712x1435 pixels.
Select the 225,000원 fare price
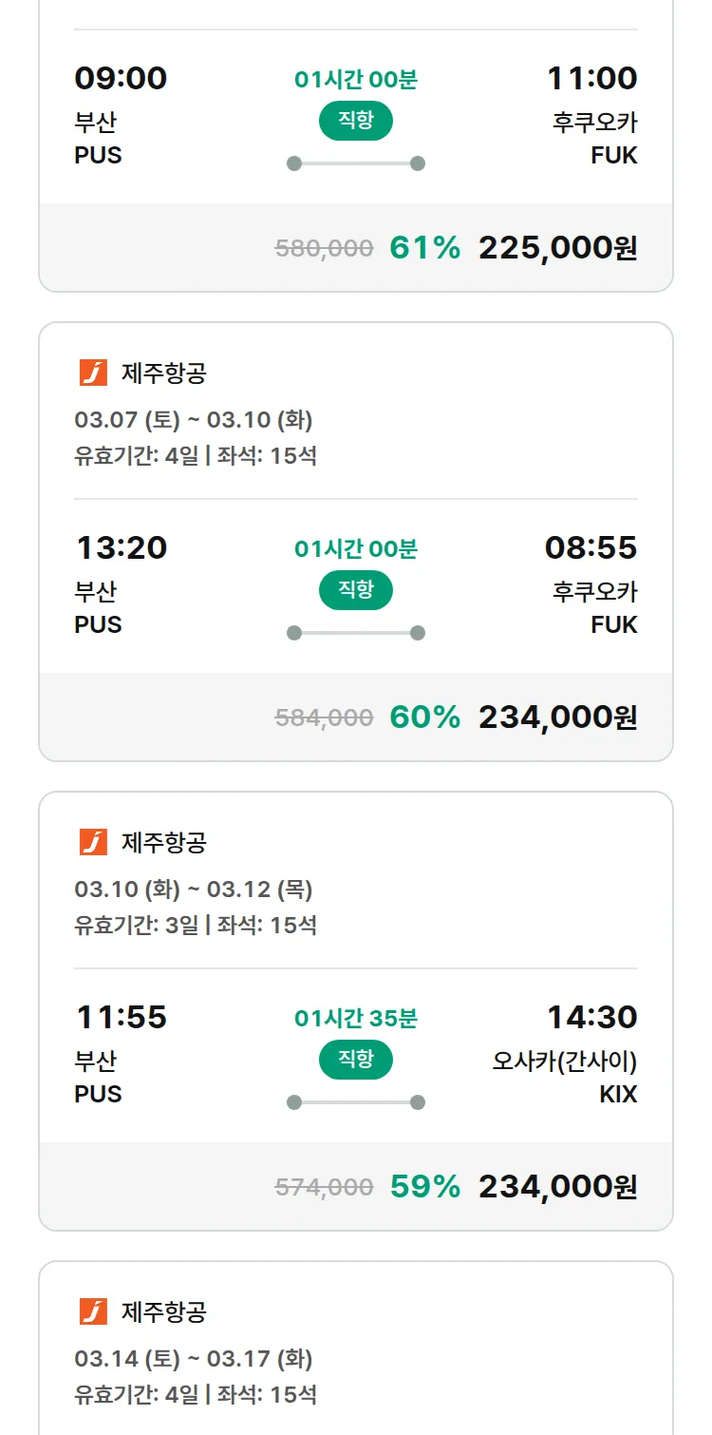(x=557, y=248)
